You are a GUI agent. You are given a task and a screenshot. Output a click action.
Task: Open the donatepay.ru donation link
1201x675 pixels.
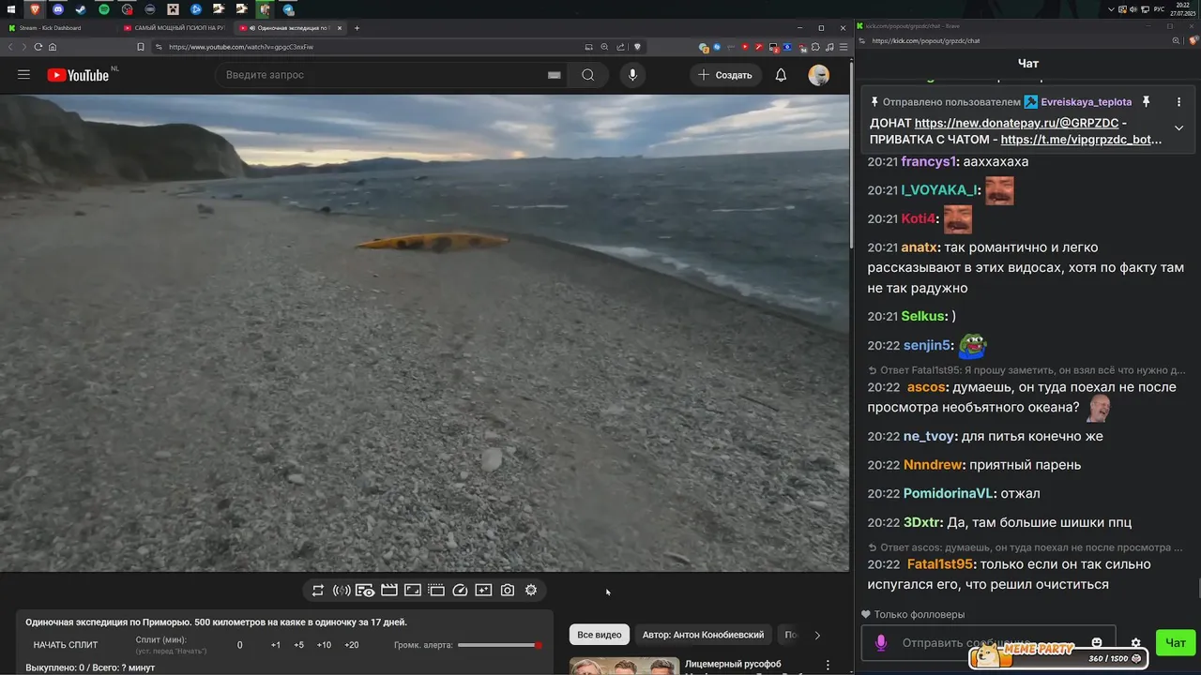click(1016, 123)
